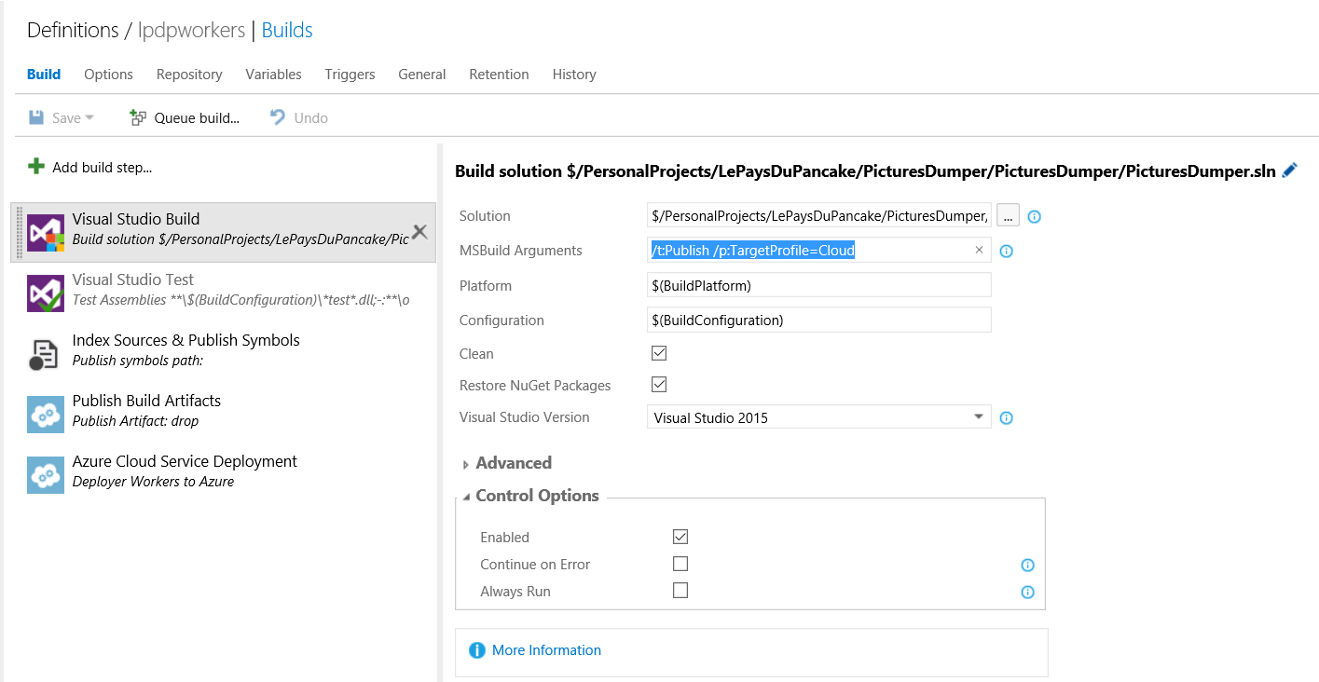Screen dimensions: 1319x682
Task: Click the Azure Cloud Service Deployment icon
Action: pos(46,475)
